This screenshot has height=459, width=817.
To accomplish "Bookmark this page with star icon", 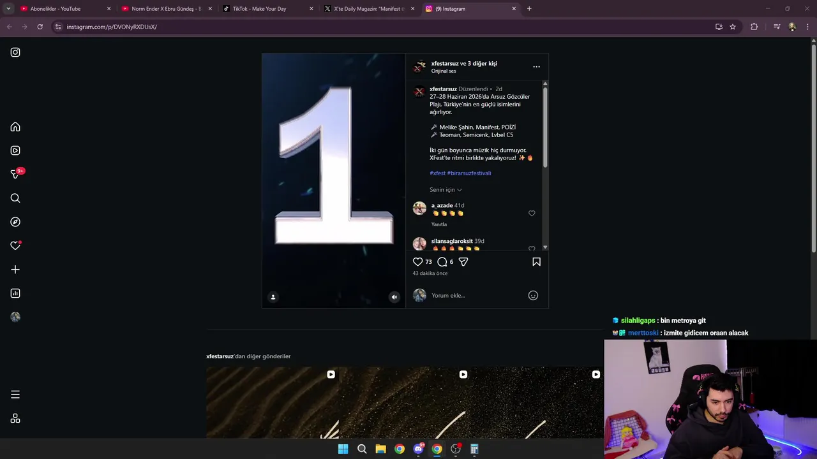I will click(x=733, y=27).
